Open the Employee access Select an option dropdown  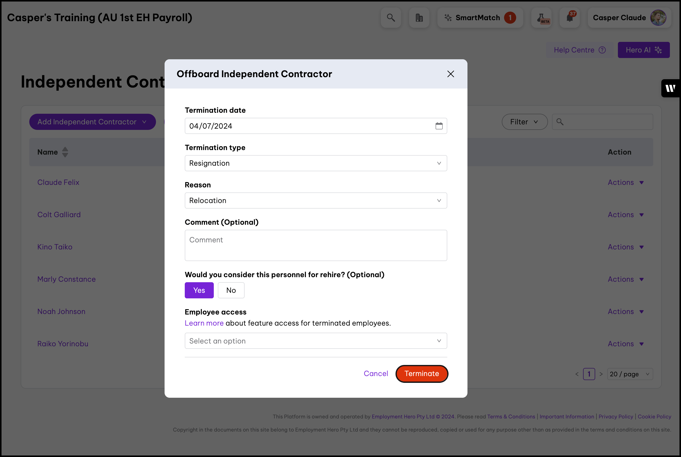316,341
